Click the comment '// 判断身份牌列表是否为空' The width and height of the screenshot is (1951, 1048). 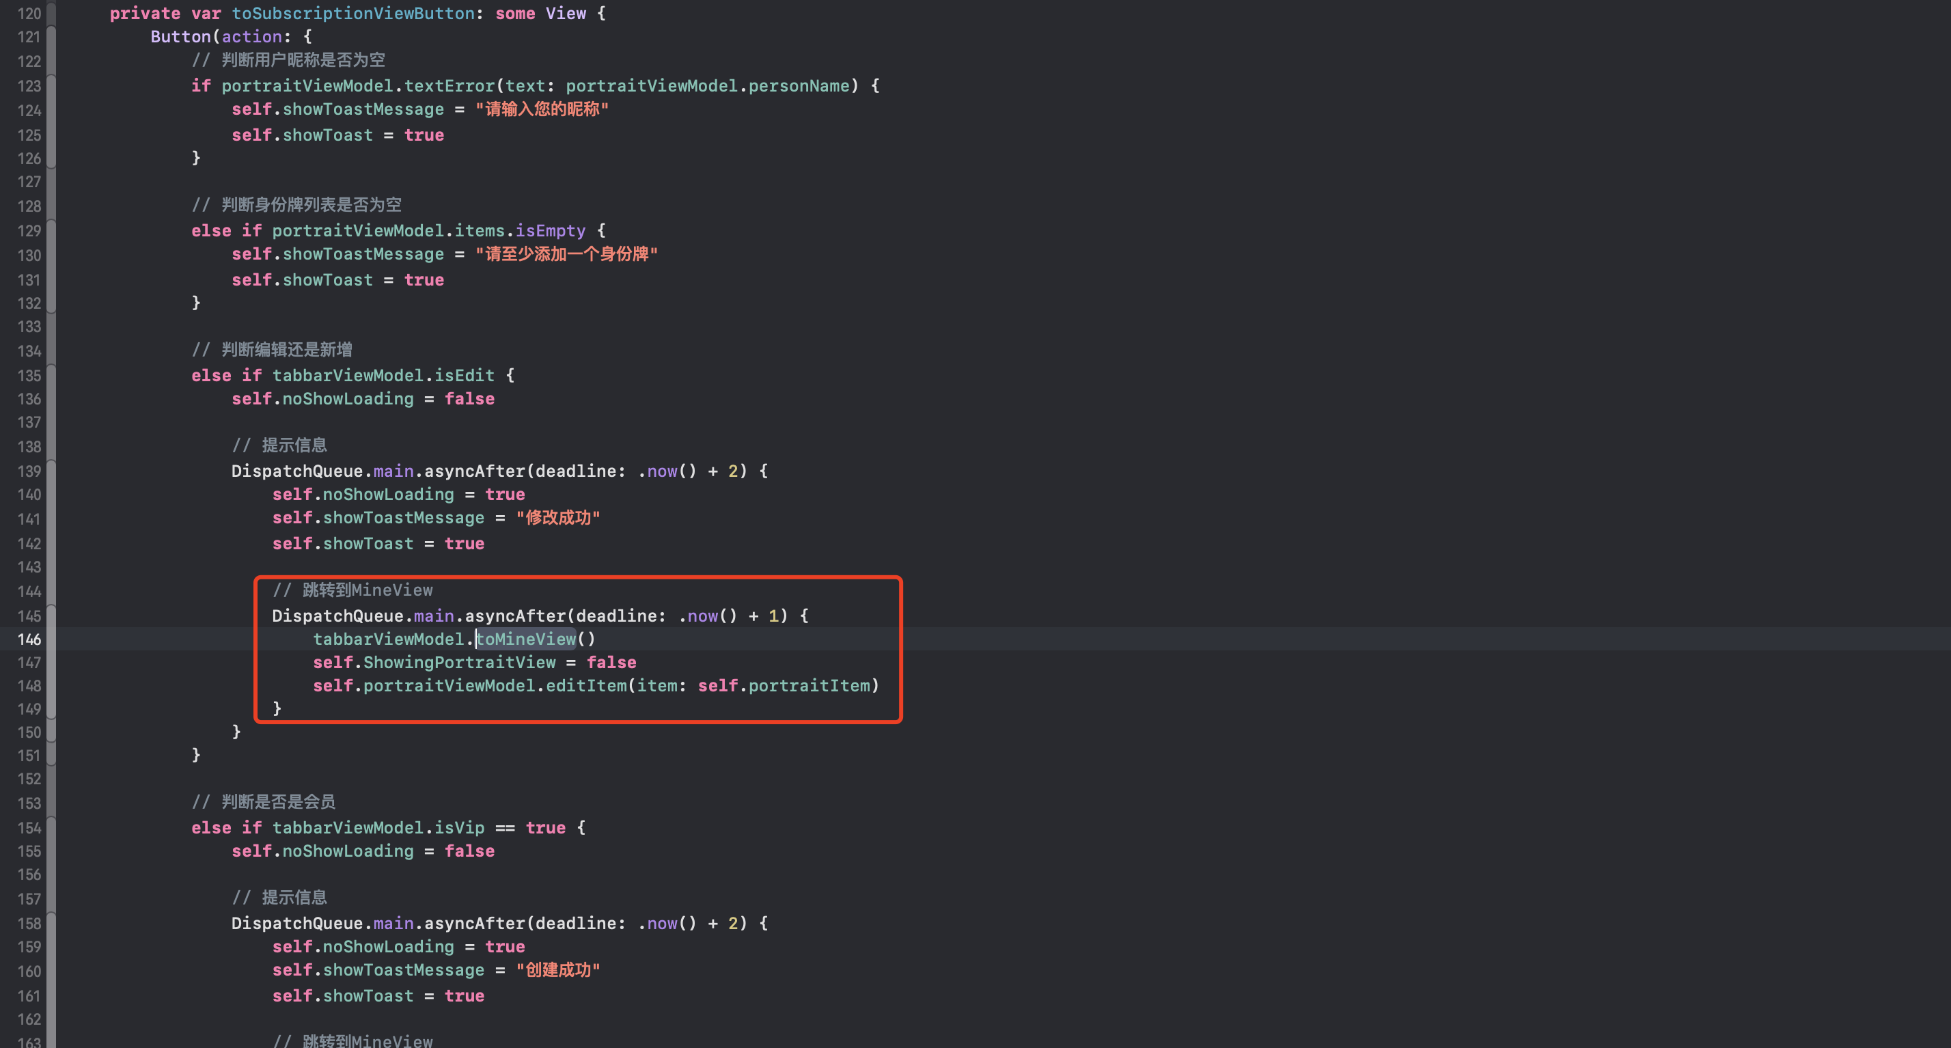click(296, 204)
